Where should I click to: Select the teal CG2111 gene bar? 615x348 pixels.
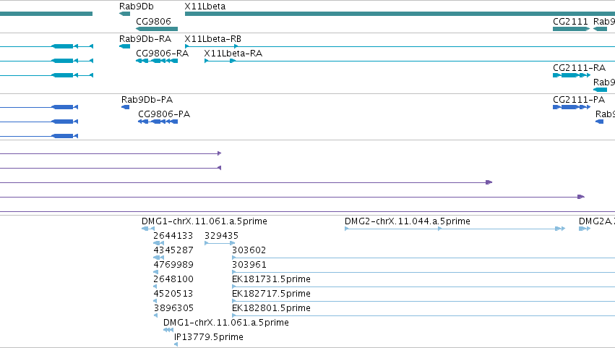click(x=571, y=29)
